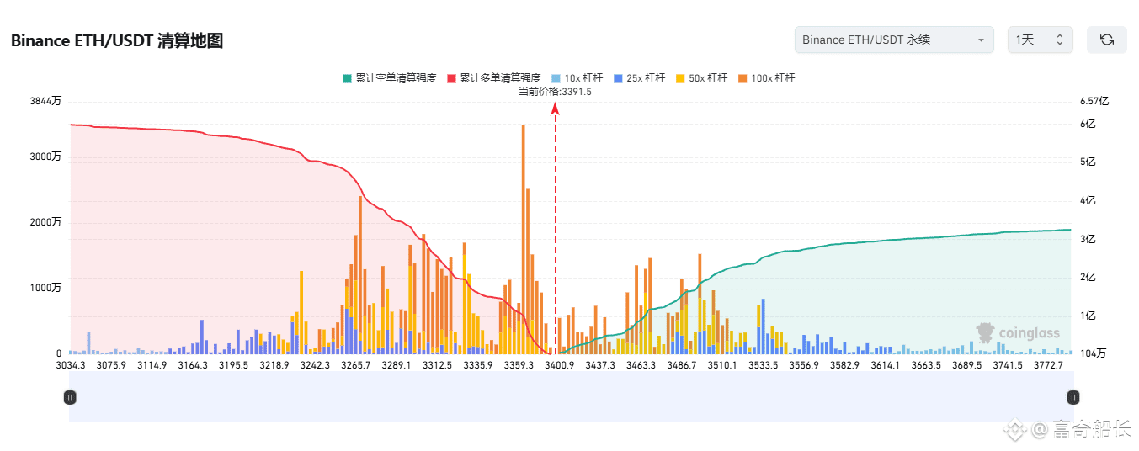This screenshot has width=1139, height=451.
Task: Click the blue 25x 杠杆 legend swatch
Action: pos(618,78)
